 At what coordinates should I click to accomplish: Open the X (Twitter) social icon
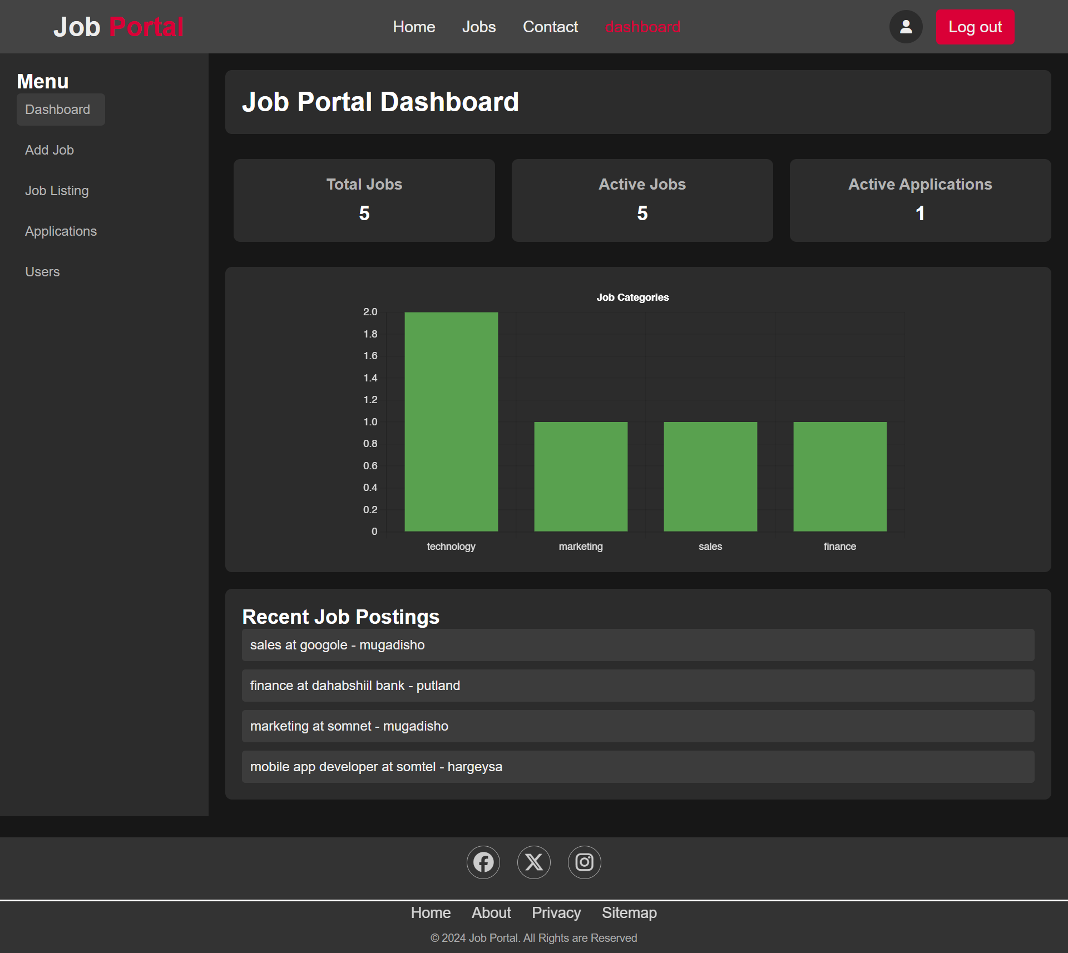533,862
